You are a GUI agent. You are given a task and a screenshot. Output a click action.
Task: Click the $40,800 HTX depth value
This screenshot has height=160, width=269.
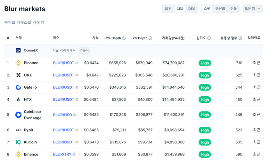(x=145, y=100)
